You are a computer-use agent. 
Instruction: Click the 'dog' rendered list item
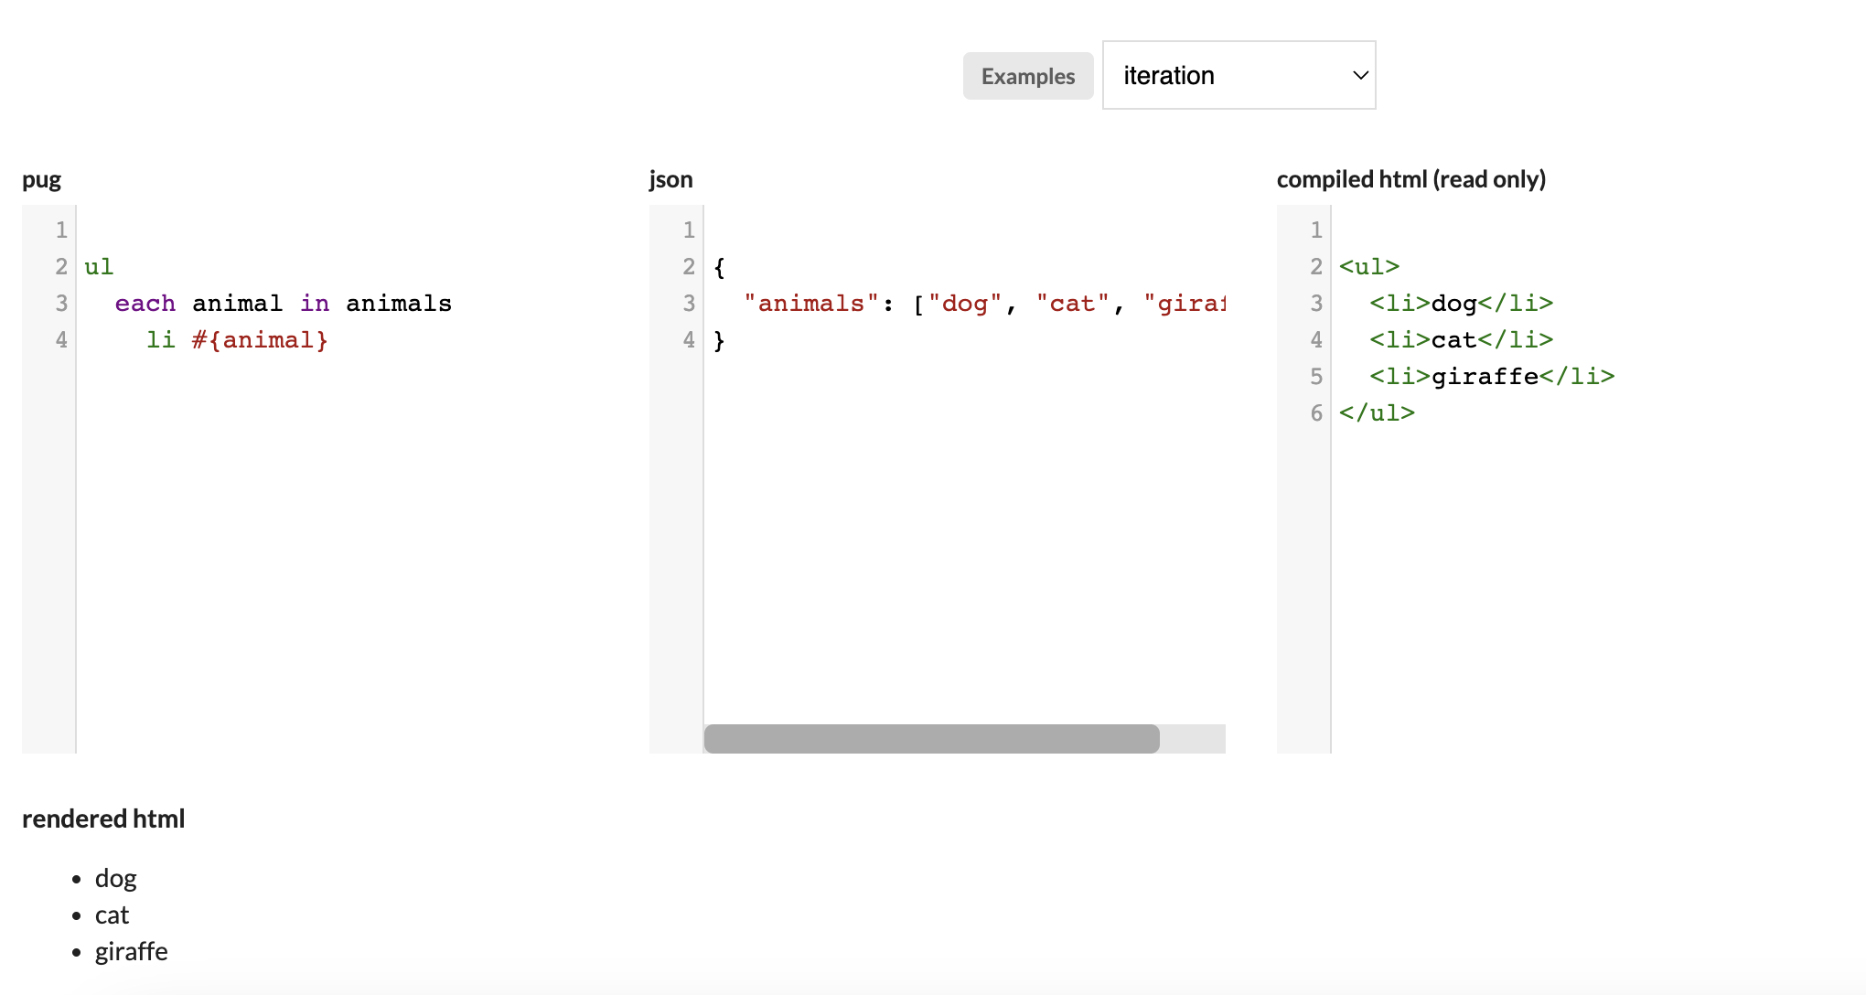coord(115,879)
